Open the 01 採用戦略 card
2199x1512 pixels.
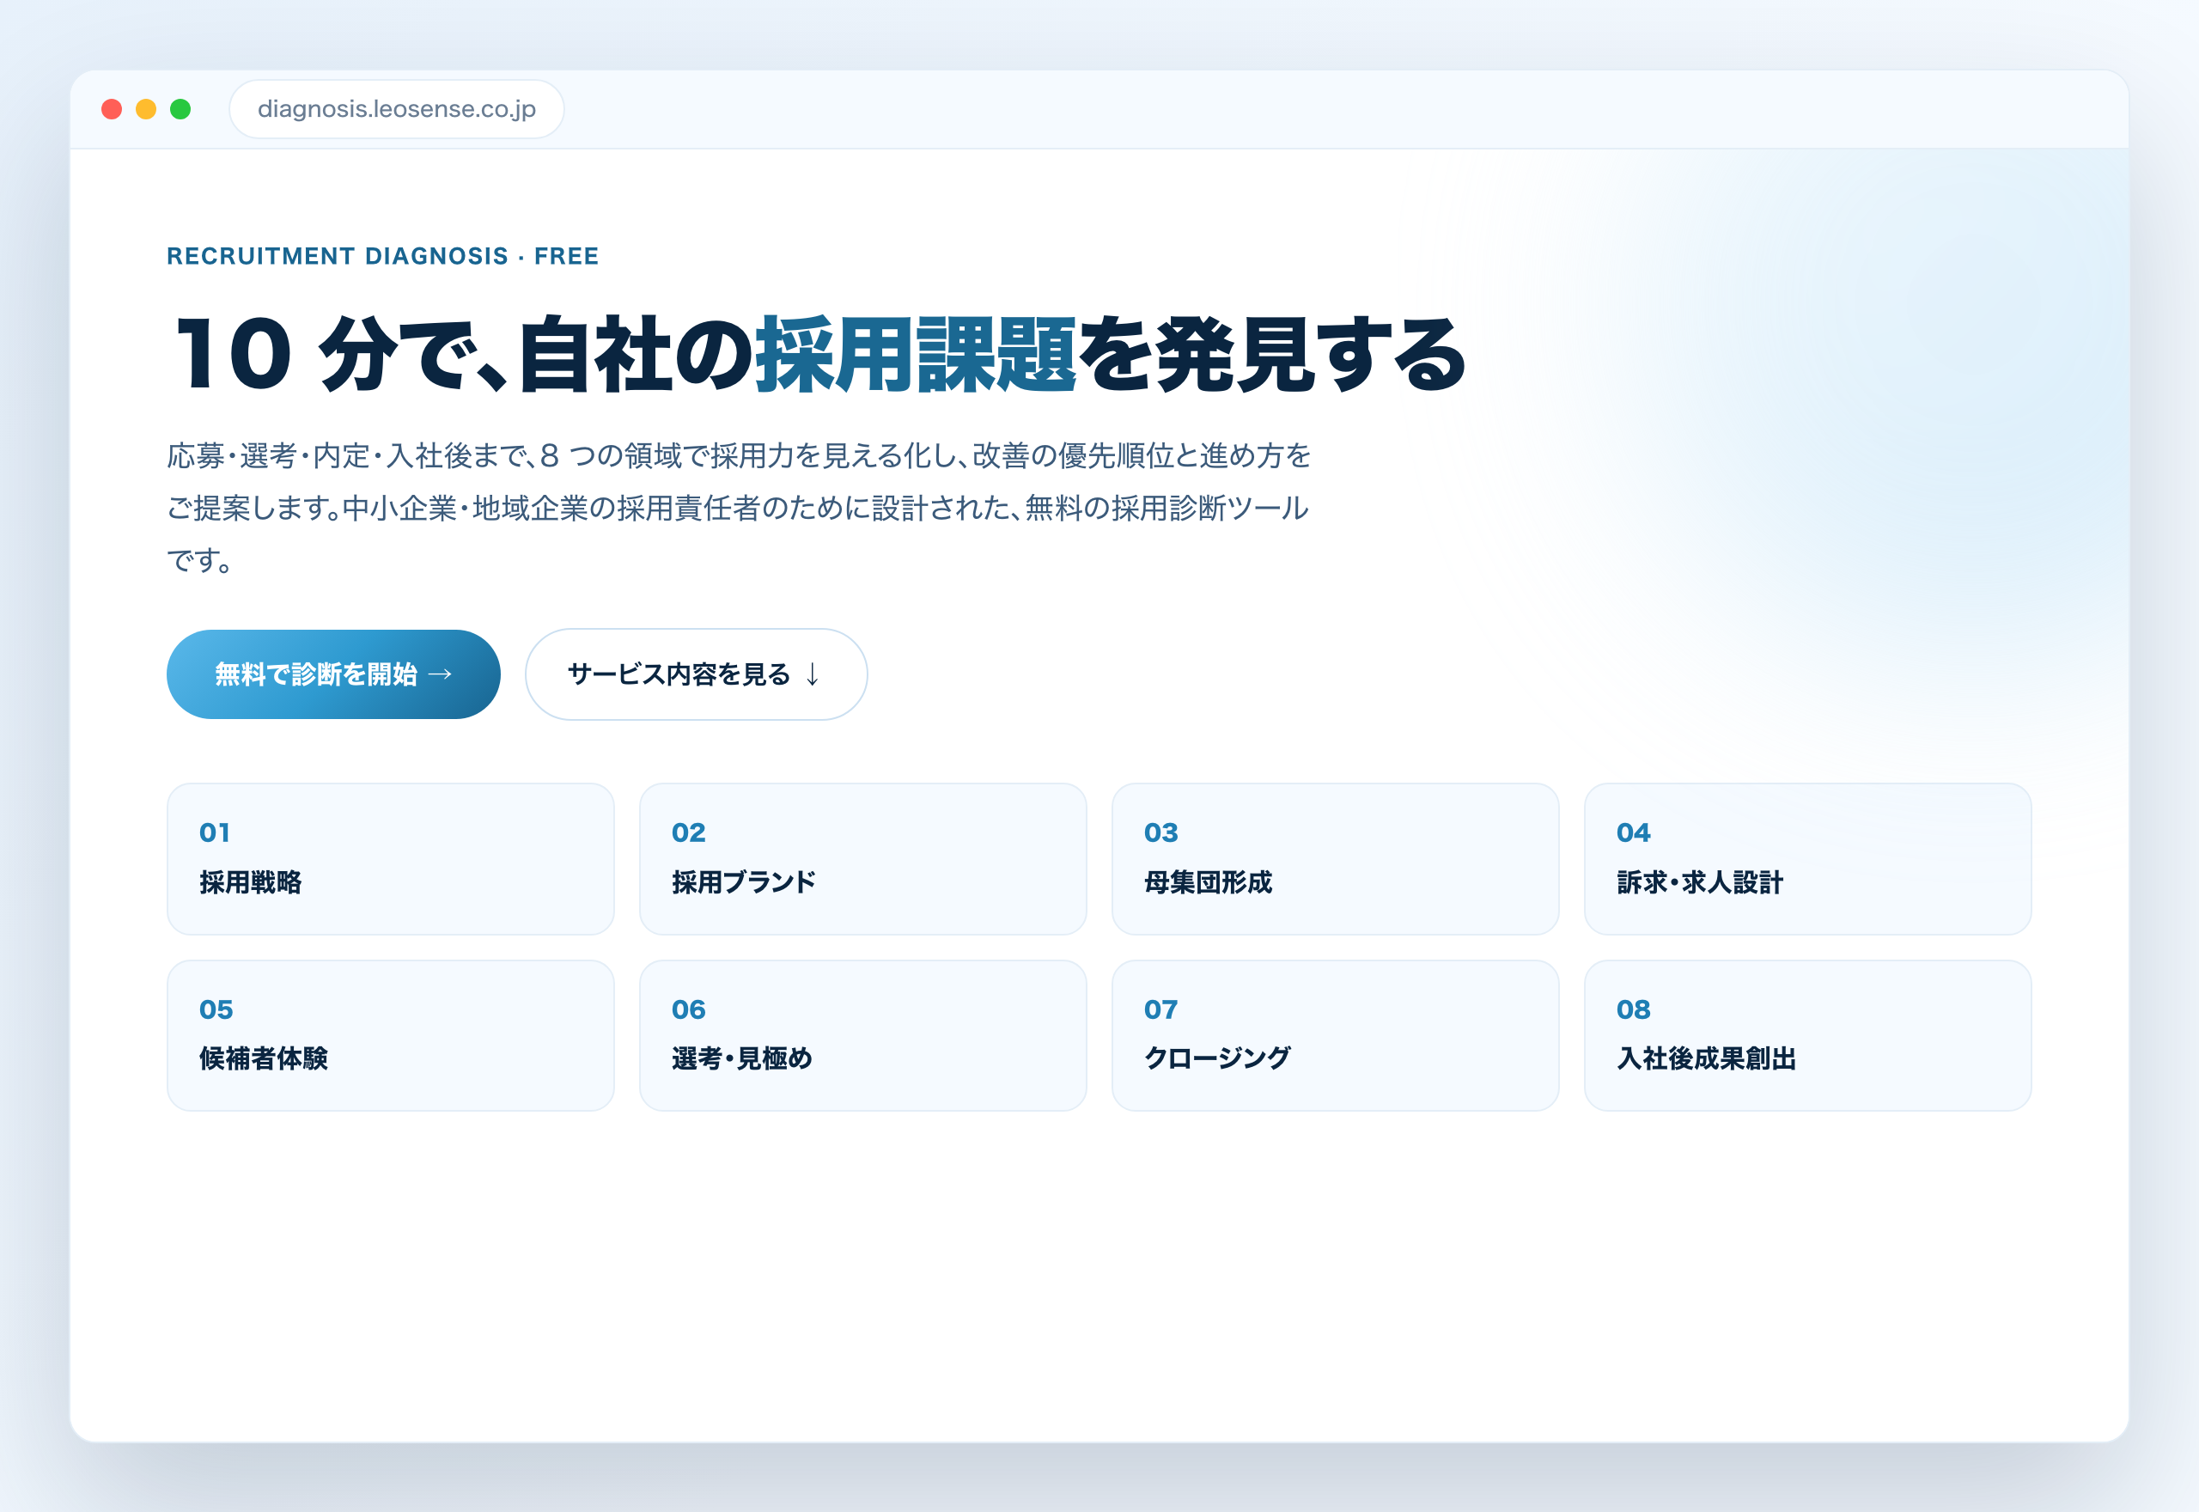coord(391,858)
